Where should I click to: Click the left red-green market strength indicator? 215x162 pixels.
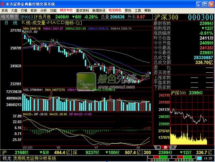point(159,158)
